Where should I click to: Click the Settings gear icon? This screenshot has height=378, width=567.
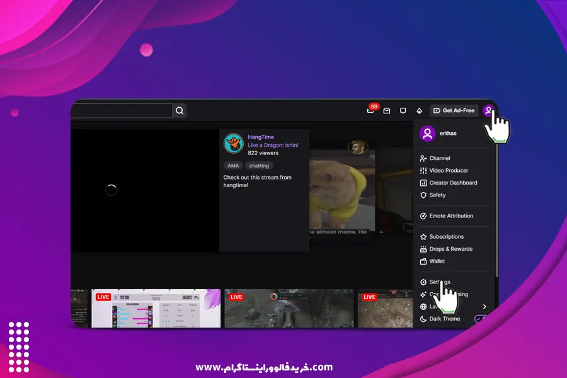click(x=423, y=282)
